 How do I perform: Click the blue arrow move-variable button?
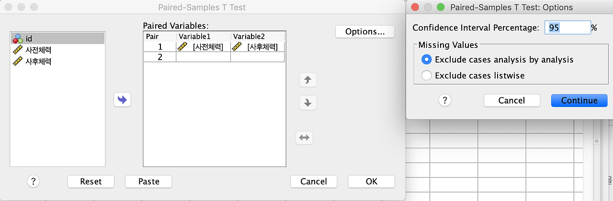click(x=122, y=100)
